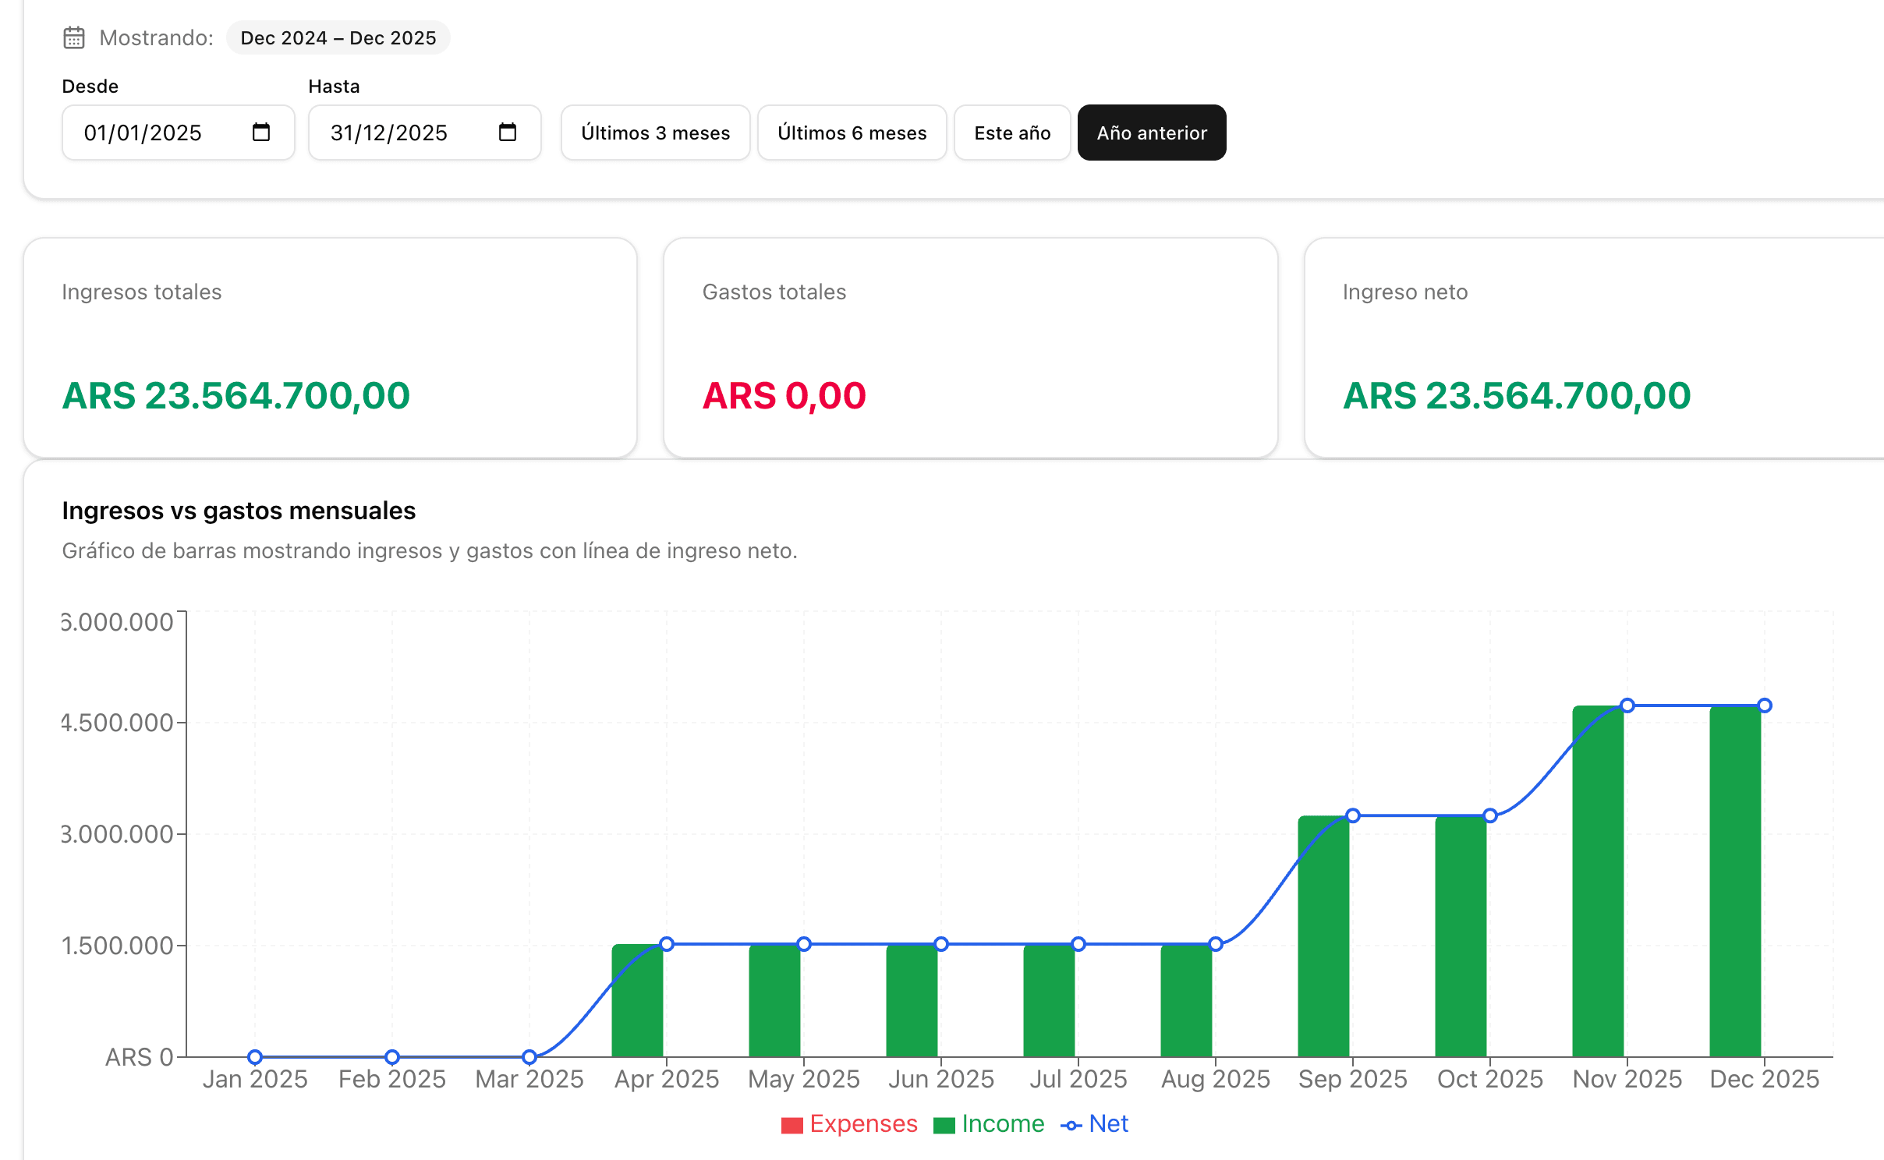Viewport: 1884px width, 1160px height.
Task: Click the Oct 2025 income bar
Action: click(1461, 936)
